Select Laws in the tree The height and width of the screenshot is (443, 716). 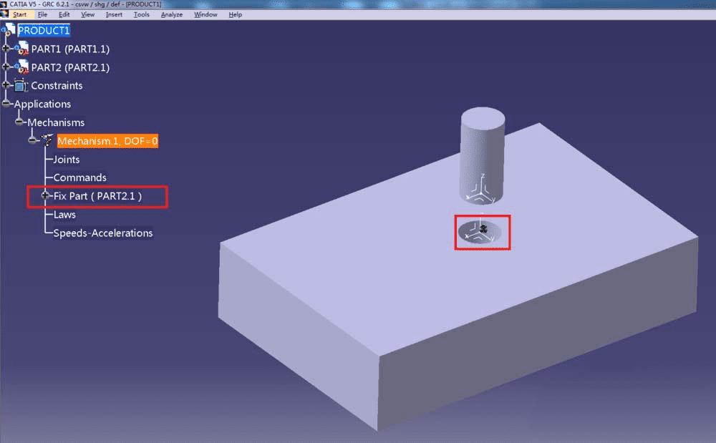64,215
